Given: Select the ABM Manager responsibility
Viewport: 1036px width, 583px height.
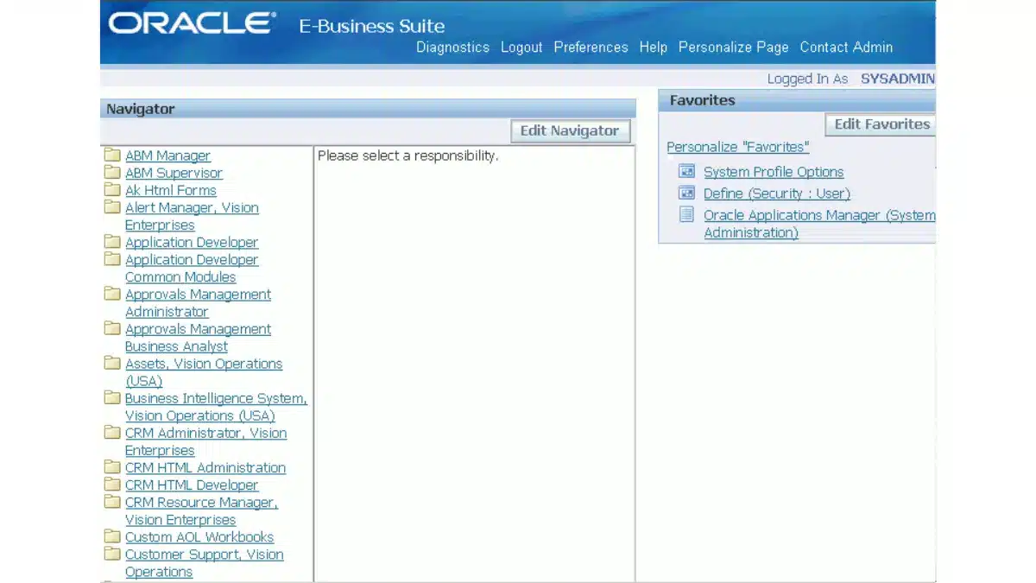Looking at the screenshot, I should click(x=167, y=155).
